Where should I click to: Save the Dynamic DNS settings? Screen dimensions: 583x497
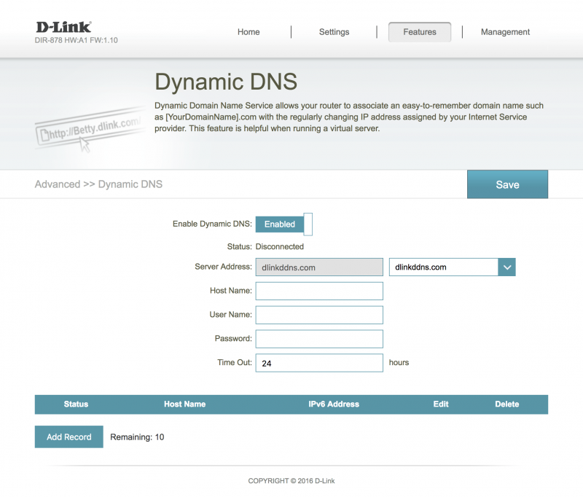click(507, 184)
